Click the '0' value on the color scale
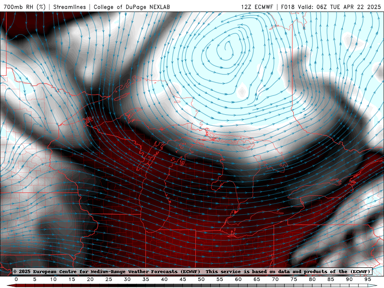Viewport: 384px width, 288px height. (x=16, y=279)
